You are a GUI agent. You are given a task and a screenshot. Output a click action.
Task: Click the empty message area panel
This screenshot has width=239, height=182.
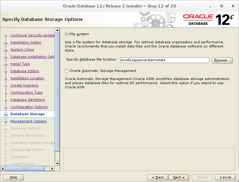[x=149, y=160]
